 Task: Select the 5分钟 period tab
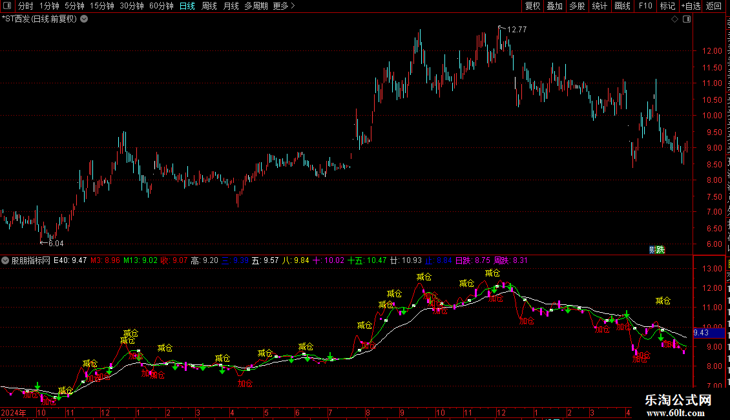coord(74,6)
